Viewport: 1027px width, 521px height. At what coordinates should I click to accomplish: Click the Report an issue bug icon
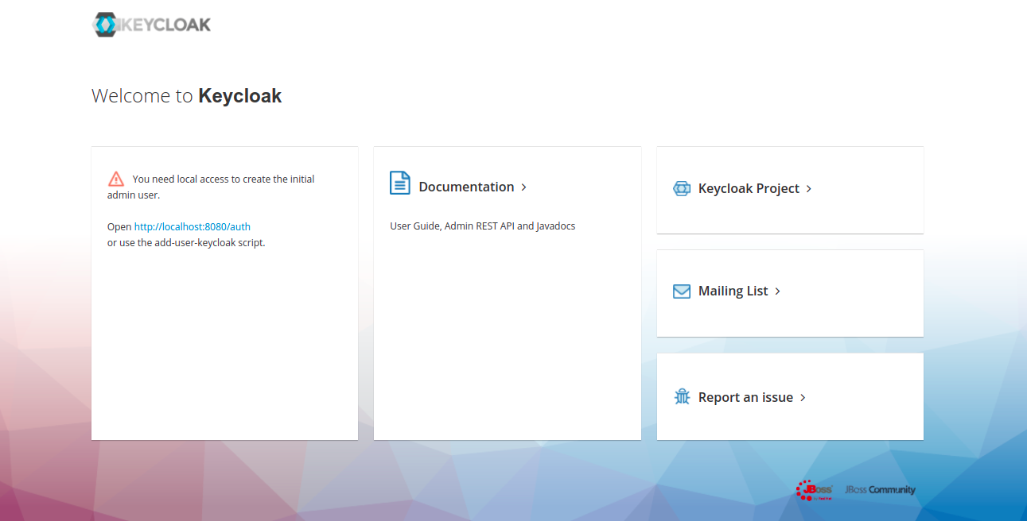[x=682, y=397]
